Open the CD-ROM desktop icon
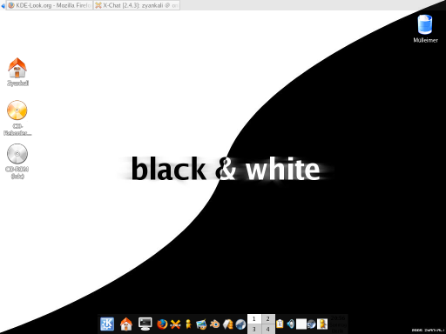This screenshot has height=334, width=446. (x=17, y=161)
